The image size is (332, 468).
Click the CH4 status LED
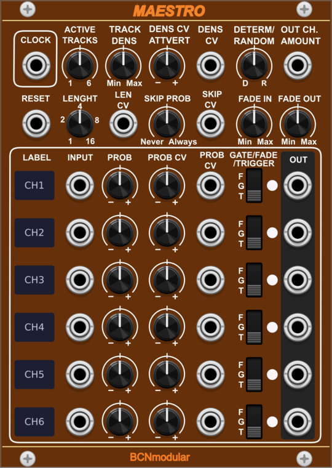tap(272, 328)
